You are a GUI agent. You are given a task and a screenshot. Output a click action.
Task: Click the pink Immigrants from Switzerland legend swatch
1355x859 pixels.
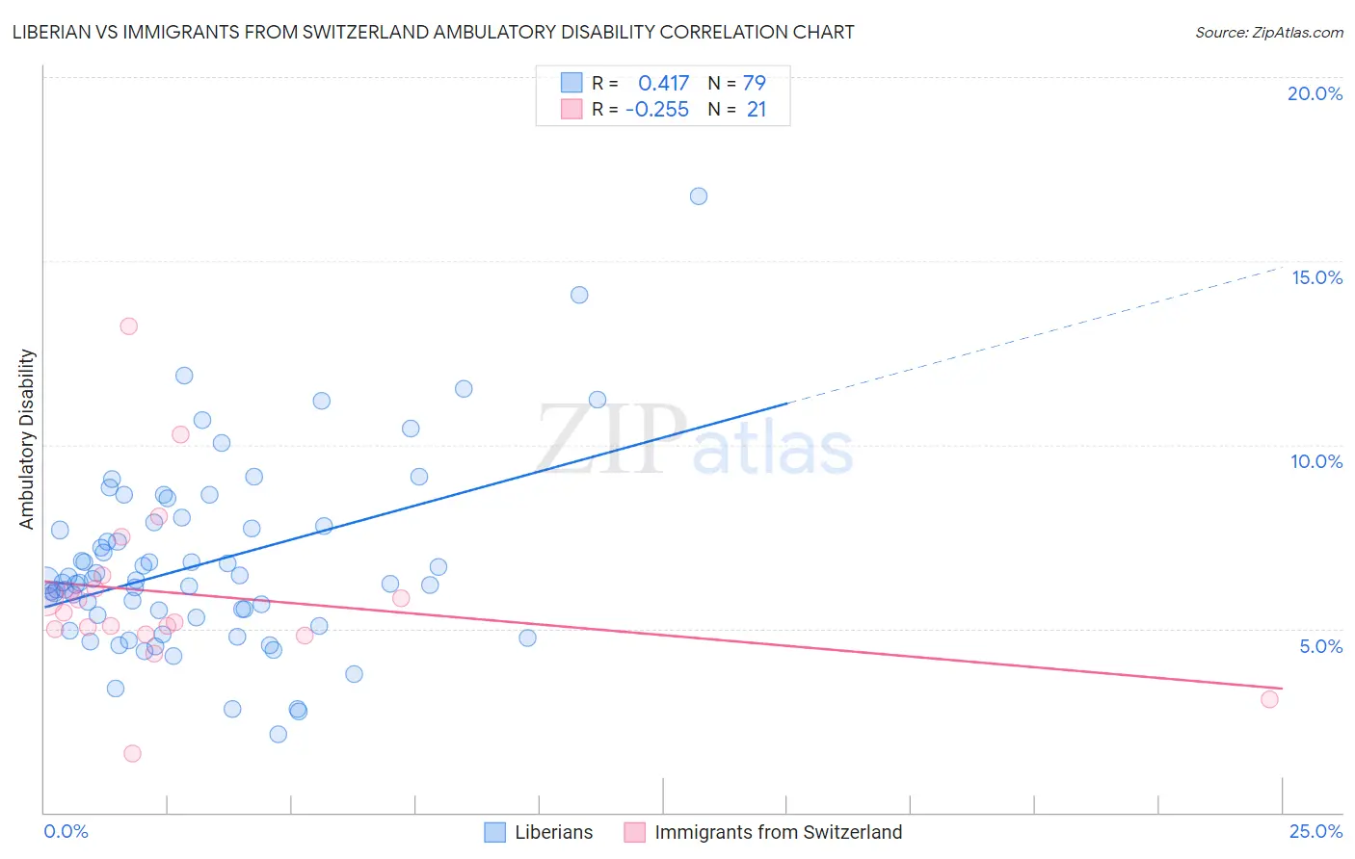click(x=634, y=832)
